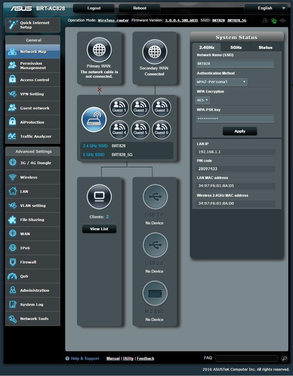The image size is (293, 376).
Task: Open Authentication Method dropdown
Action: click(221, 82)
